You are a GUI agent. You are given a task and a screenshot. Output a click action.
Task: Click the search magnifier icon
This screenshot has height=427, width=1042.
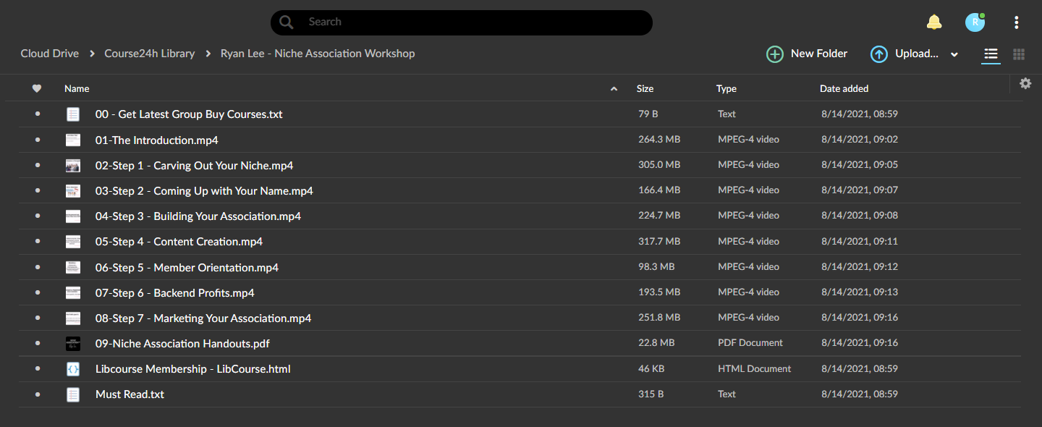[287, 22]
